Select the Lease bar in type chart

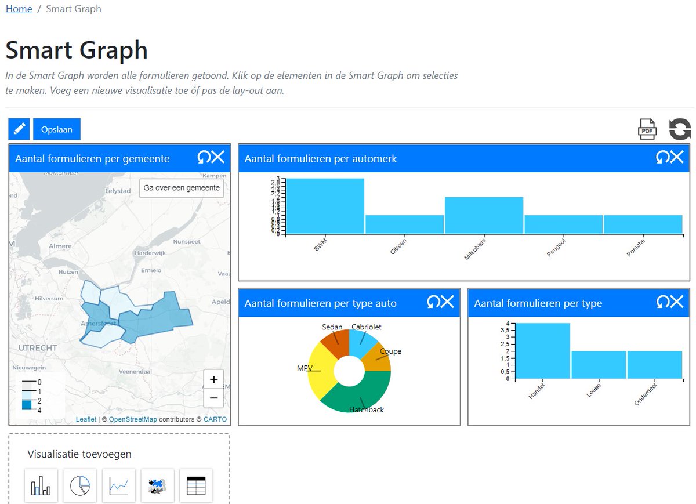(599, 365)
